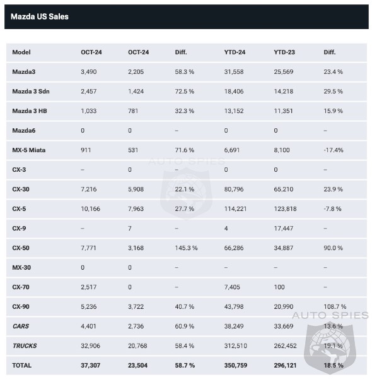Click the CX-5 sales value 10,166

[x=90, y=209]
